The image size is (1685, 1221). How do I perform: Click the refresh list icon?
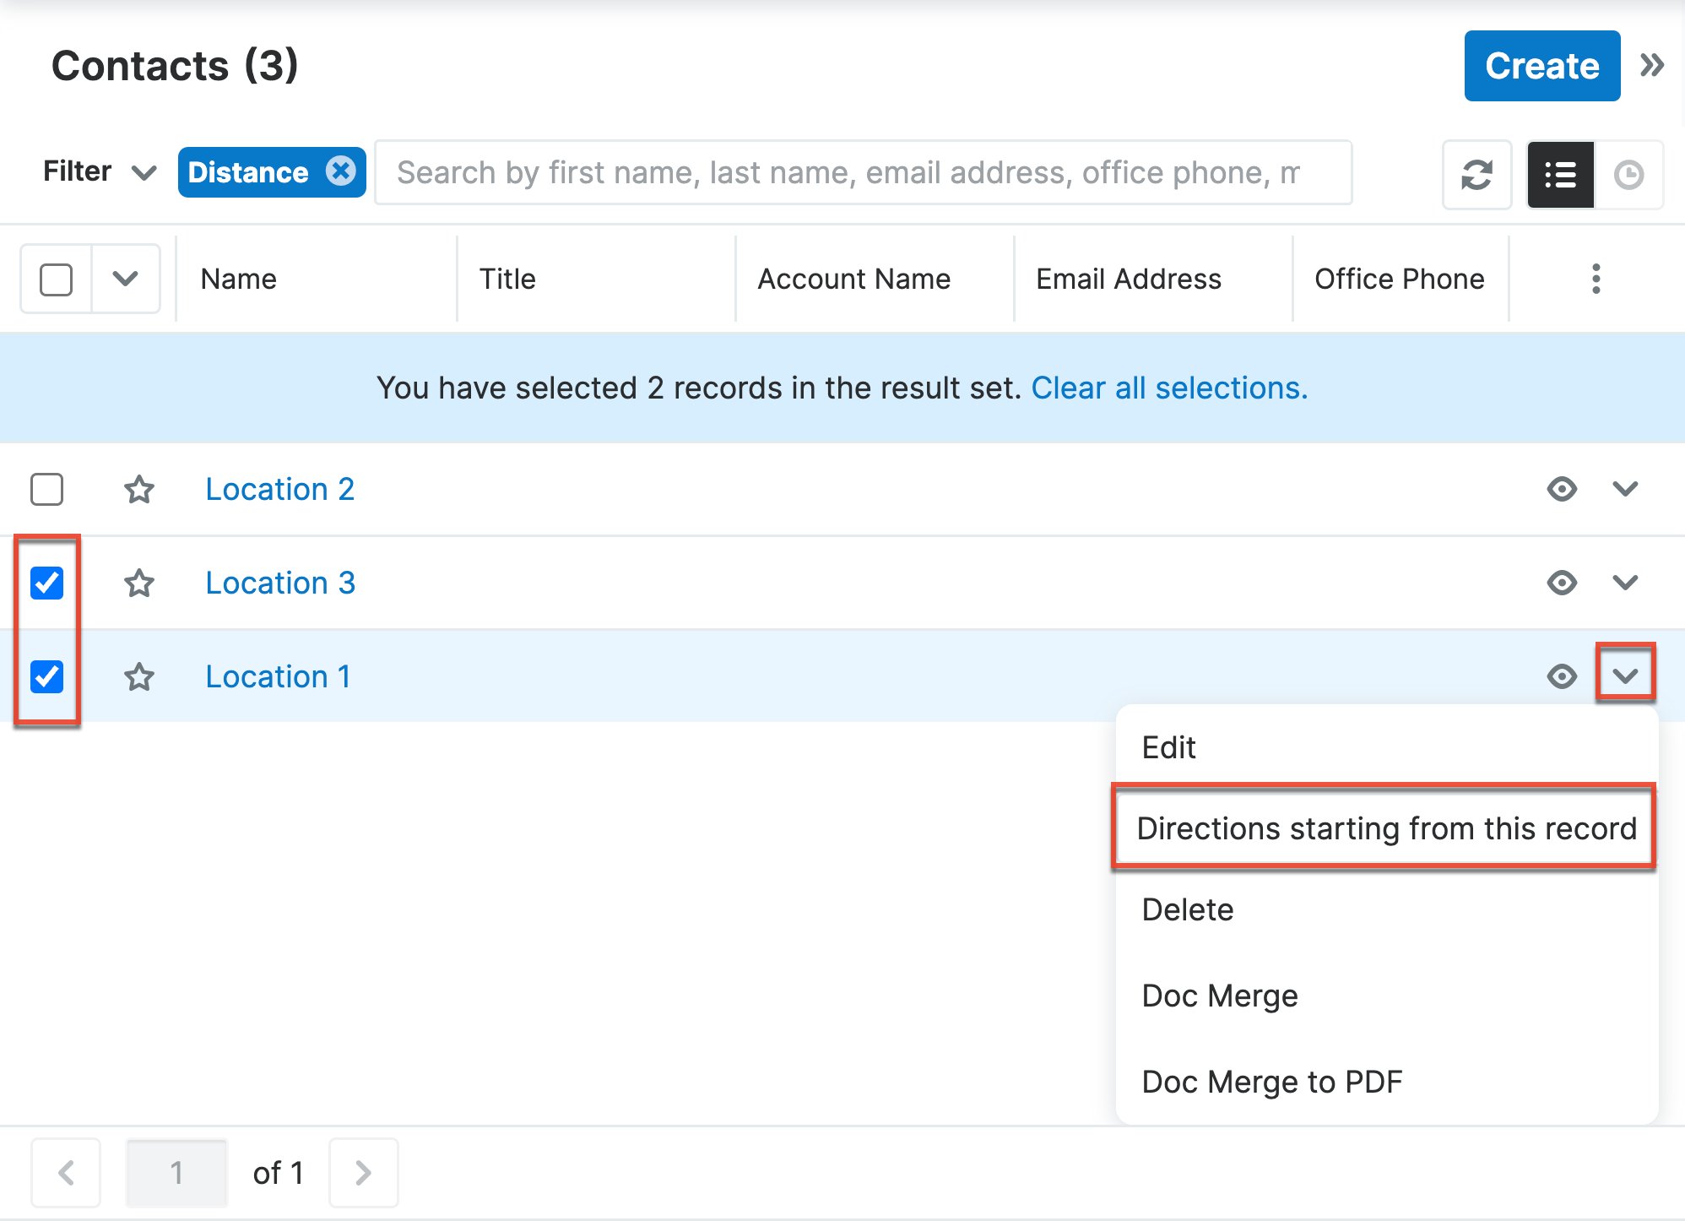(1476, 175)
